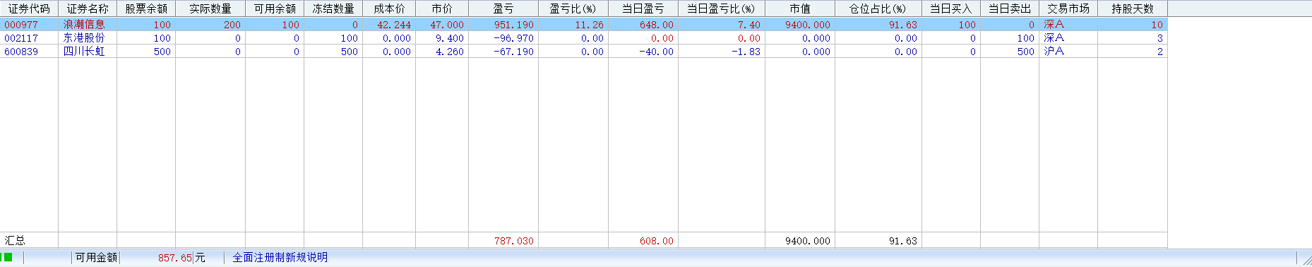Image resolution: width=1312 pixels, height=267 pixels.
Task: Click the 汇总 summary label
Action: (15, 240)
